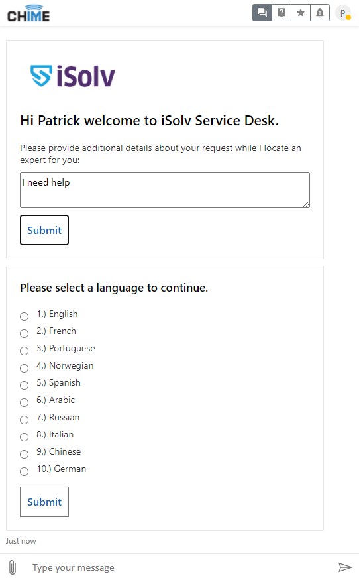Select the Norwegian option
This screenshot has width=359, height=580.
pyautogui.click(x=24, y=368)
